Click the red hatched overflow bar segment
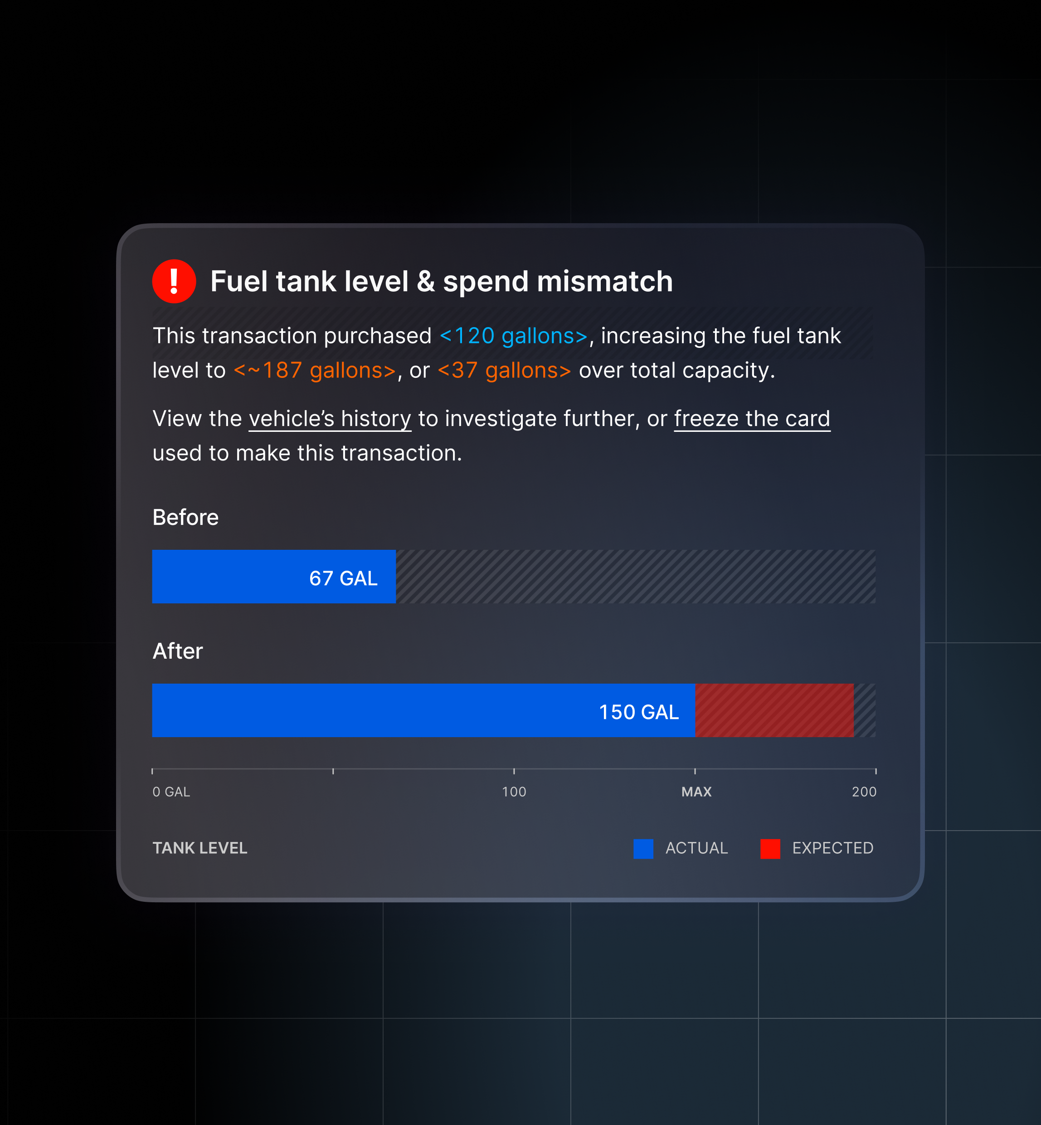This screenshot has width=1041, height=1125. (774, 710)
